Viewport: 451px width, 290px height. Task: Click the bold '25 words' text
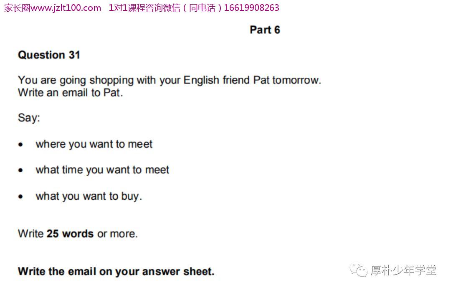(70, 234)
